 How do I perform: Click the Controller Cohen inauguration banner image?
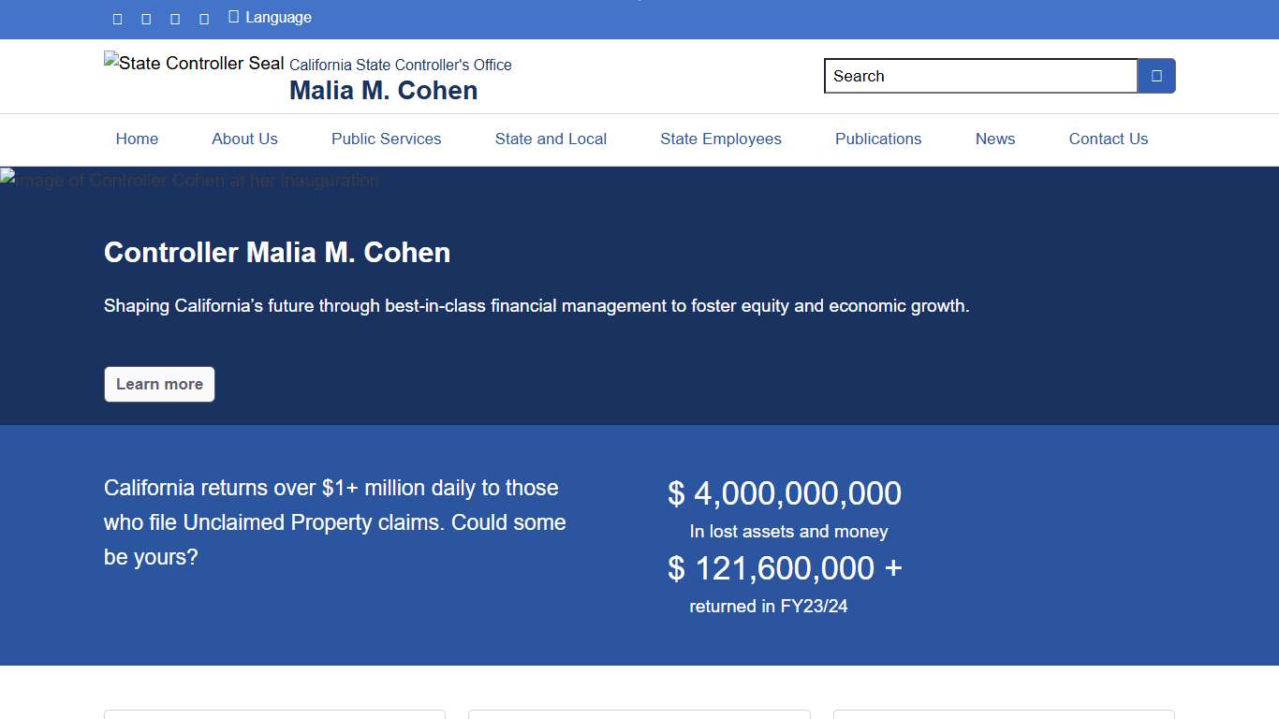click(190, 180)
